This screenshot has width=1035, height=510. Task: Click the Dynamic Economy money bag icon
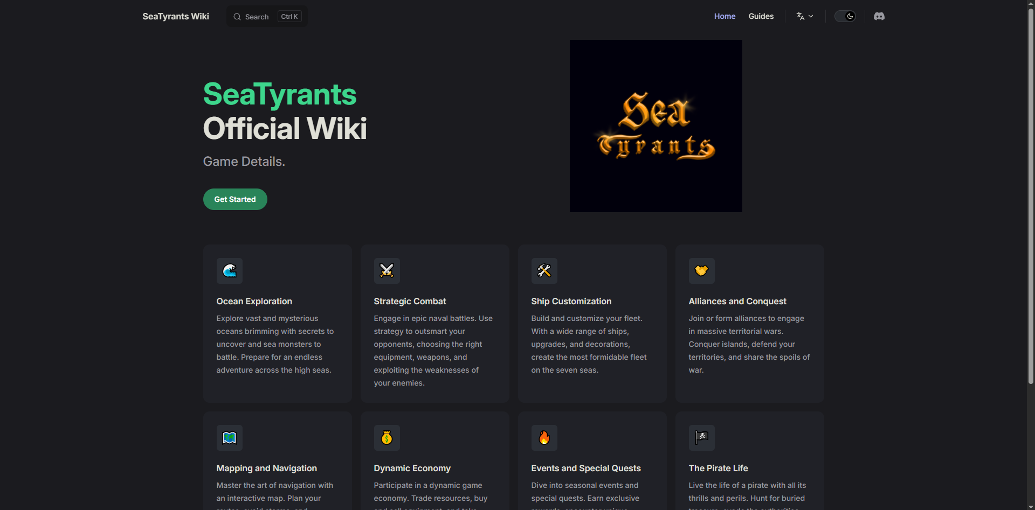(x=387, y=438)
